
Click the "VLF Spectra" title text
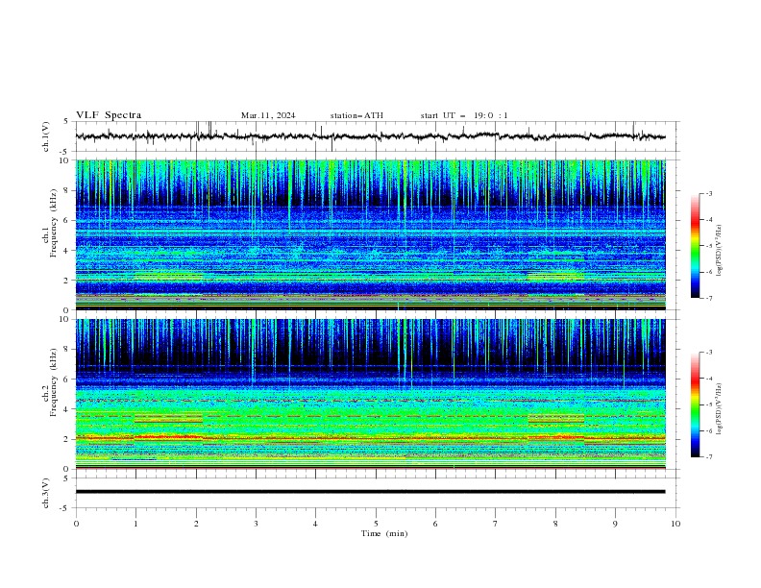109,115
